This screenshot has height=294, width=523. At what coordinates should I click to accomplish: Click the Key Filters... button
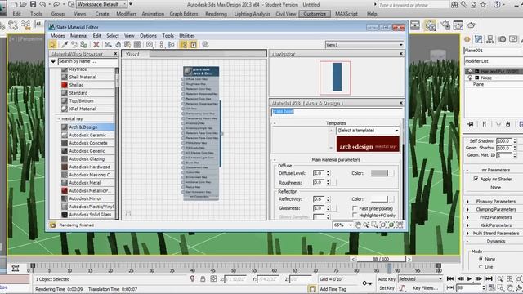[425, 288]
